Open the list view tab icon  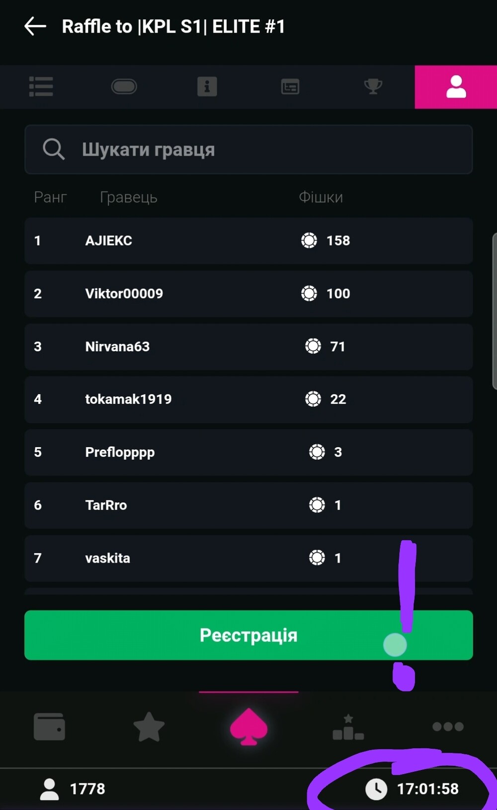click(41, 86)
